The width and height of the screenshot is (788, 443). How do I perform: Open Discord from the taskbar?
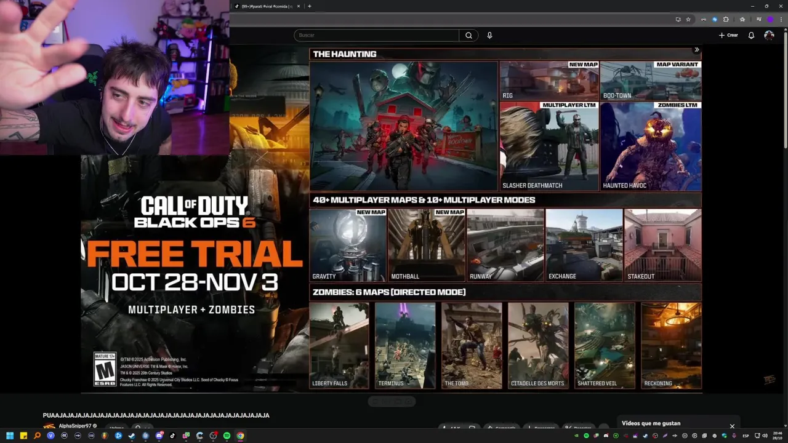pos(159,436)
